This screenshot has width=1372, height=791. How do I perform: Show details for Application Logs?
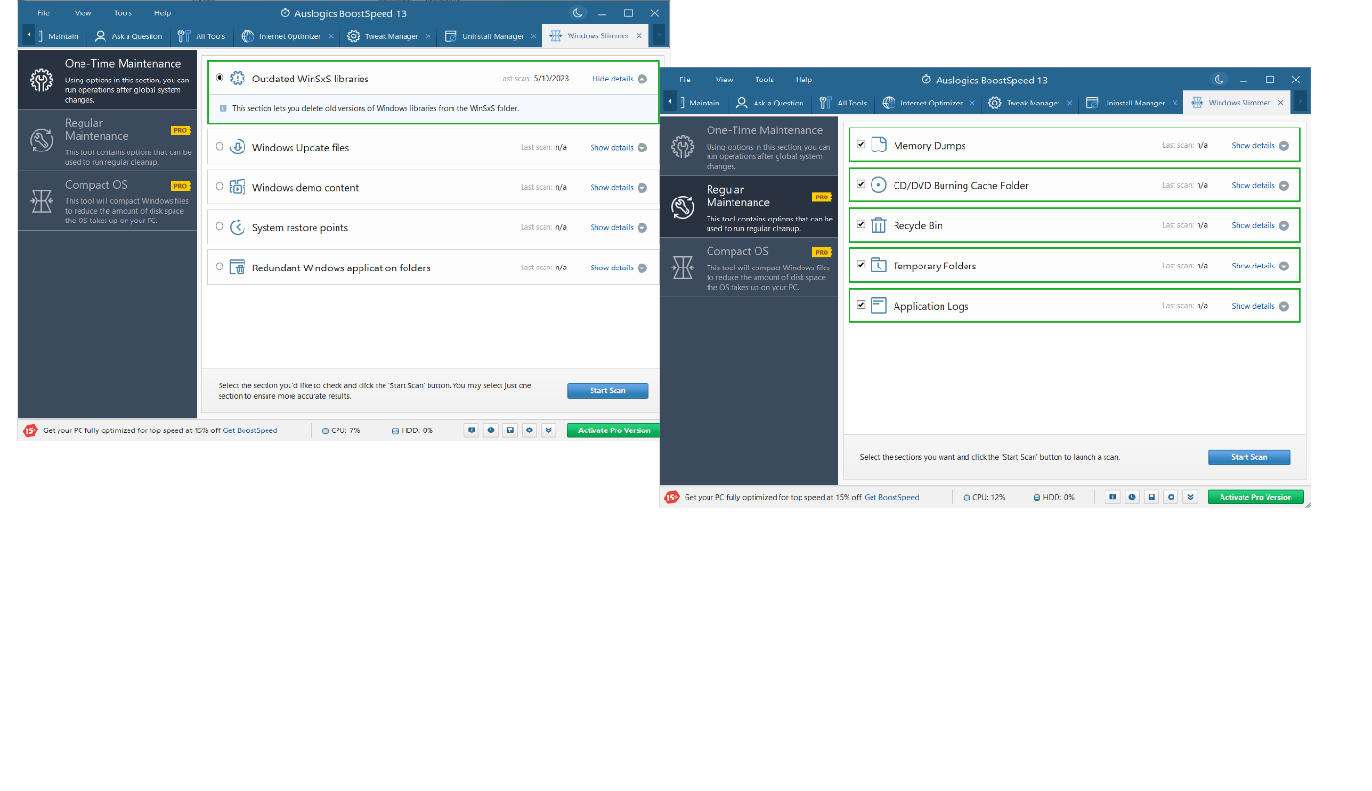pos(1260,306)
